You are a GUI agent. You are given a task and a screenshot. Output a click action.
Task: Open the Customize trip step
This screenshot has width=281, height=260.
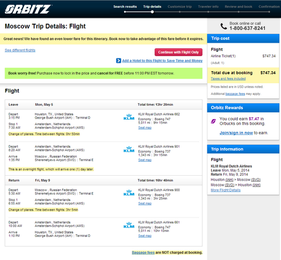tap(180, 7)
